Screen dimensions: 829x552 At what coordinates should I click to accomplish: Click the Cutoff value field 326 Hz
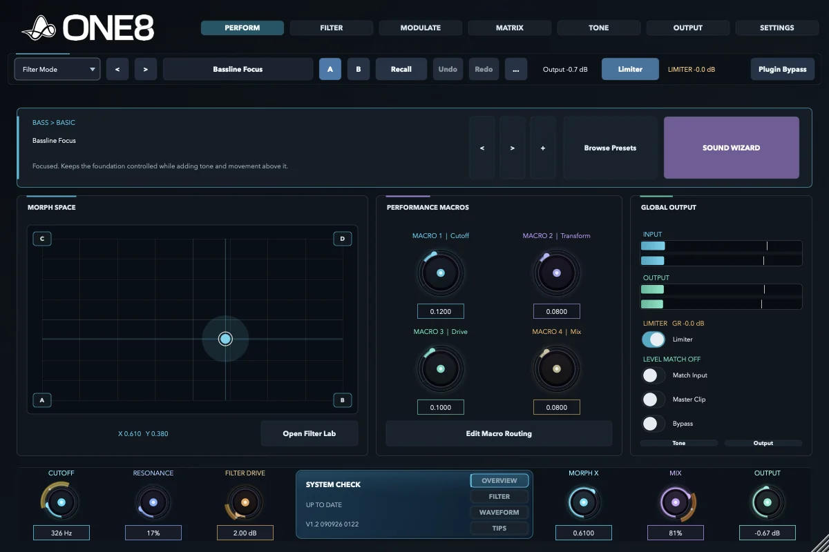tap(61, 533)
